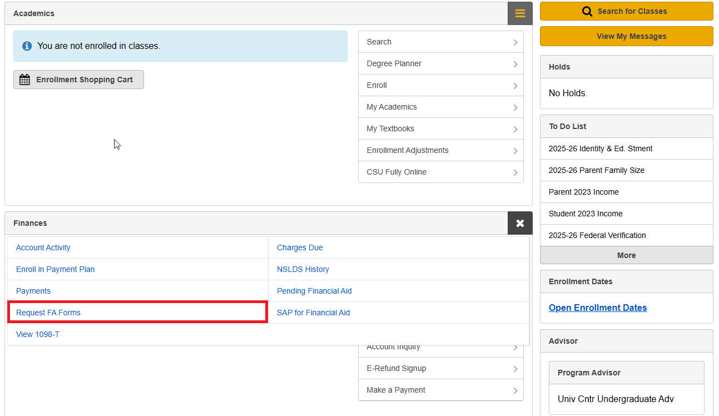The image size is (719, 416).
Task: Click the calendar icon on Enrollment Shopping Cart
Action: click(25, 80)
